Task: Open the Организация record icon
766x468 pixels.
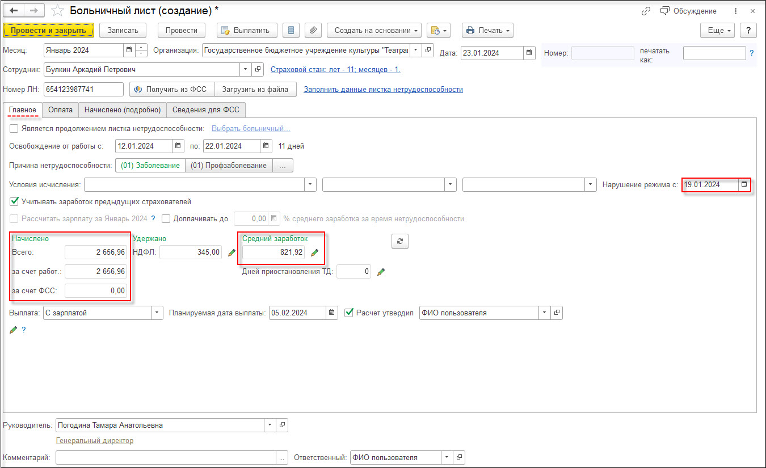Action: tap(429, 50)
